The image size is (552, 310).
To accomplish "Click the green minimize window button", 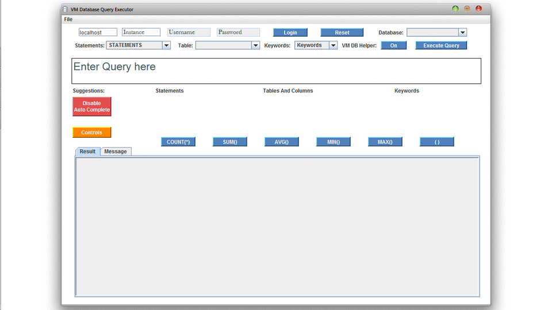I will coord(455,9).
